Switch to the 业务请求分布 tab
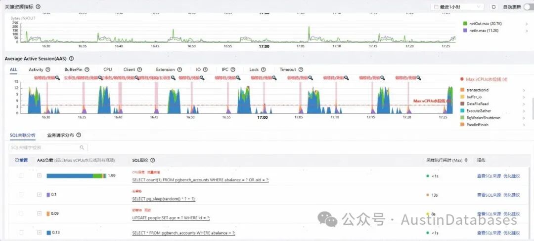Viewport: 534px width, 241px height. tap(61, 135)
